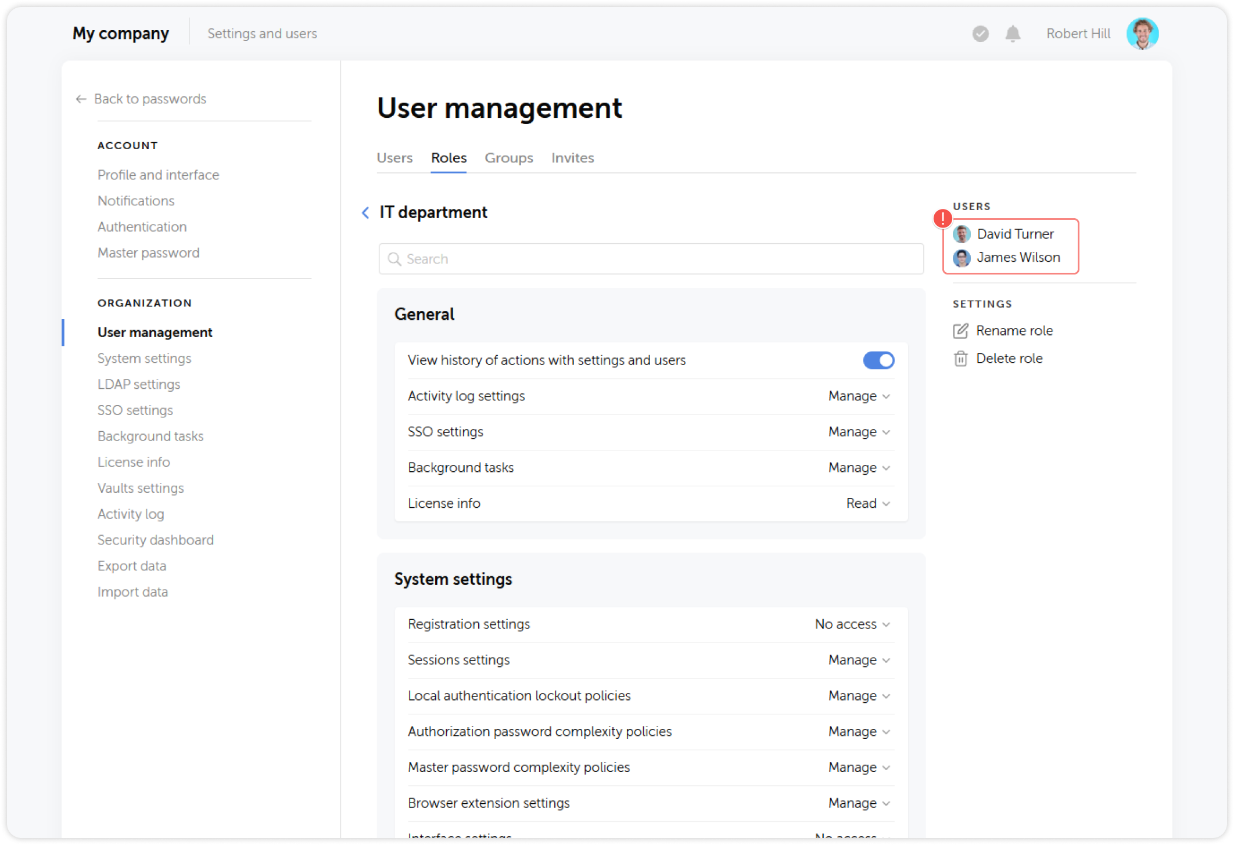Open the Activity log settings Manage dropdown
1234x845 pixels.
tap(859, 396)
